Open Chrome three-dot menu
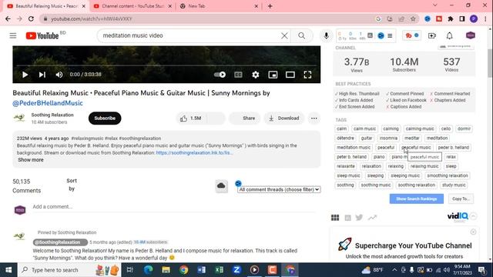 click(485, 18)
